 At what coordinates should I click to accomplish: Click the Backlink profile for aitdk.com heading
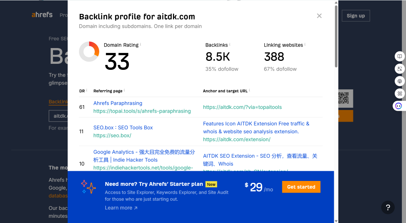tap(137, 17)
